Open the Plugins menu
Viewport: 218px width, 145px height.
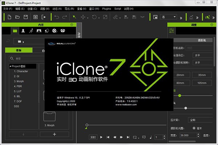(106, 9)
